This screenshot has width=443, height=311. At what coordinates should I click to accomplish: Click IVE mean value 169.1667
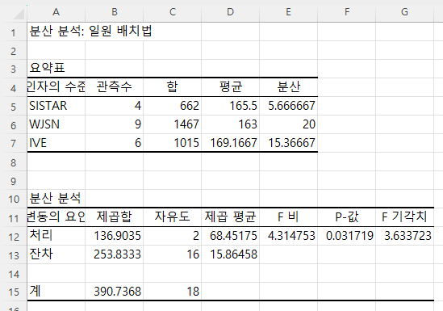230,143
